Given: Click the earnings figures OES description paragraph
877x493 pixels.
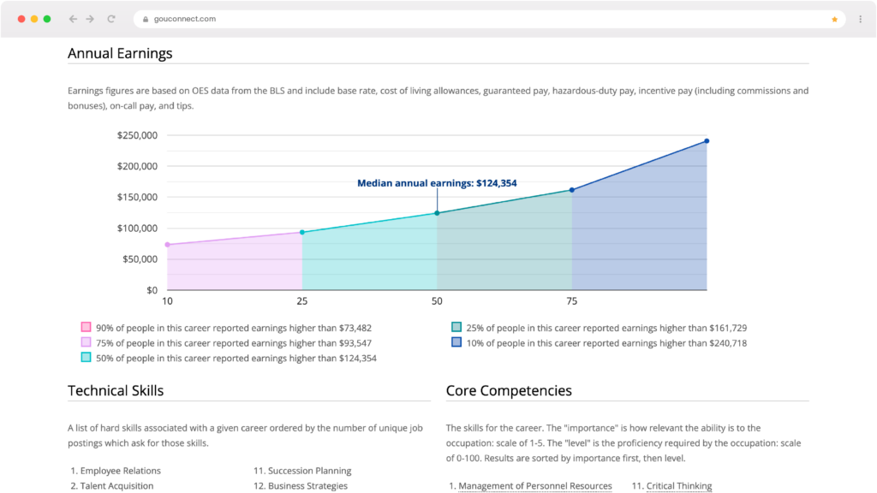Looking at the screenshot, I should [x=438, y=98].
